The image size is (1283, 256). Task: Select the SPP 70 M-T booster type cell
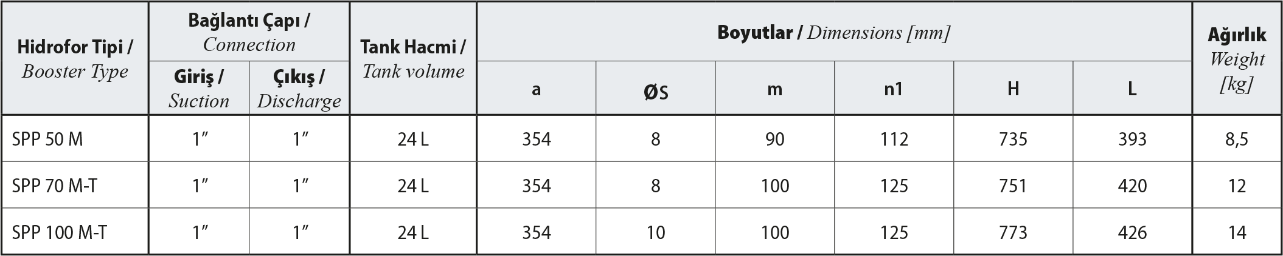click(x=54, y=186)
